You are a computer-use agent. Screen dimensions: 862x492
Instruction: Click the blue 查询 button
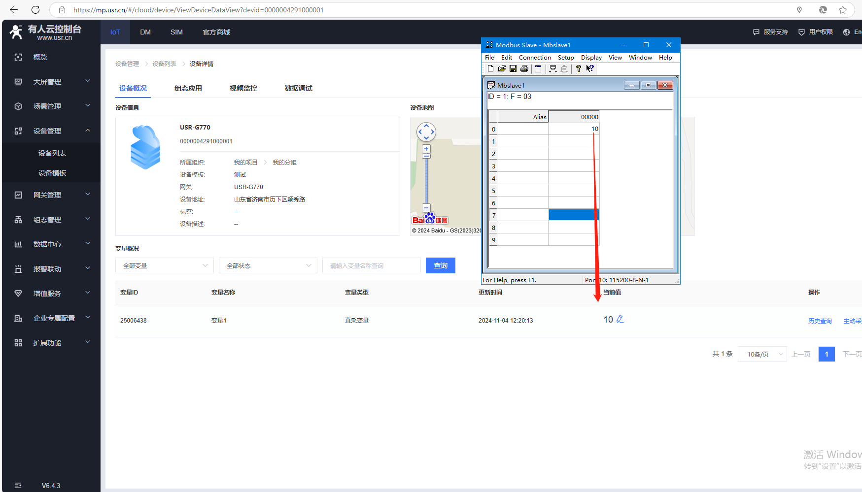440,265
